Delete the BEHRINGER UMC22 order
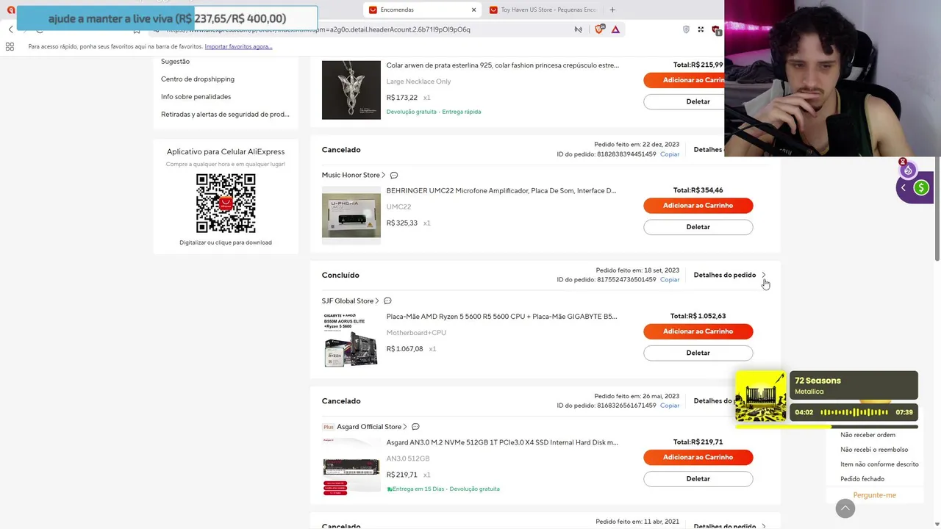 click(698, 227)
